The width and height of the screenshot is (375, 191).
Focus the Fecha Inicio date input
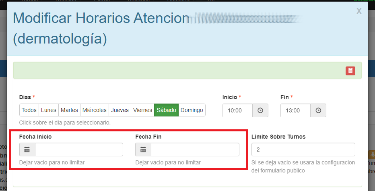tap(79, 149)
